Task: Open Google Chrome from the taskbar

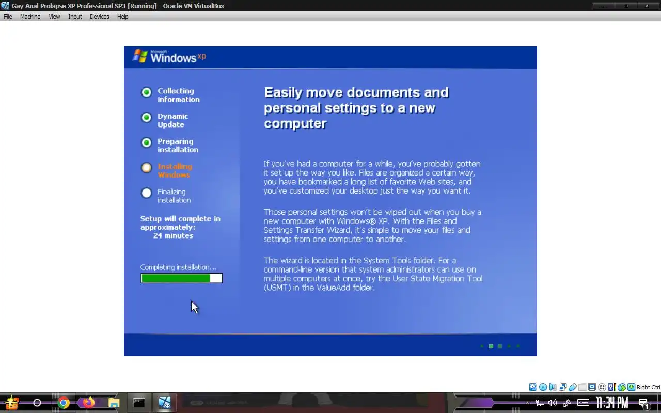Action: pyautogui.click(x=64, y=403)
